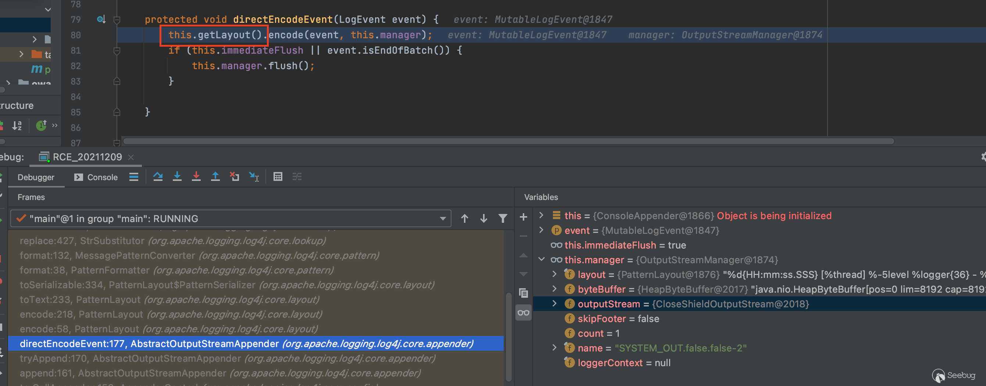The width and height of the screenshot is (986, 386).
Task: Switch to the Console tab
Action: pos(96,177)
